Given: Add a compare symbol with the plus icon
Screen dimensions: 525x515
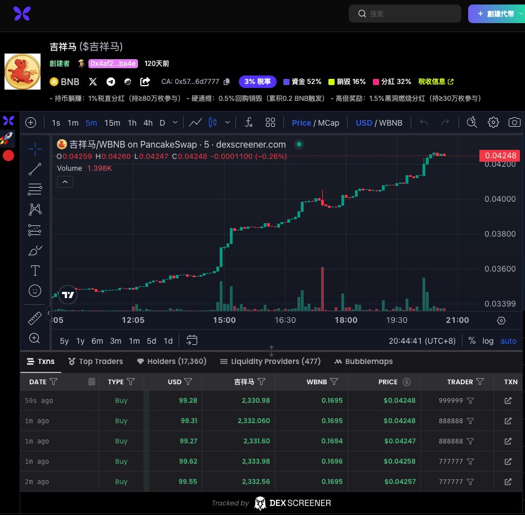Looking at the screenshot, I should pyautogui.click(x=31, y=123).
